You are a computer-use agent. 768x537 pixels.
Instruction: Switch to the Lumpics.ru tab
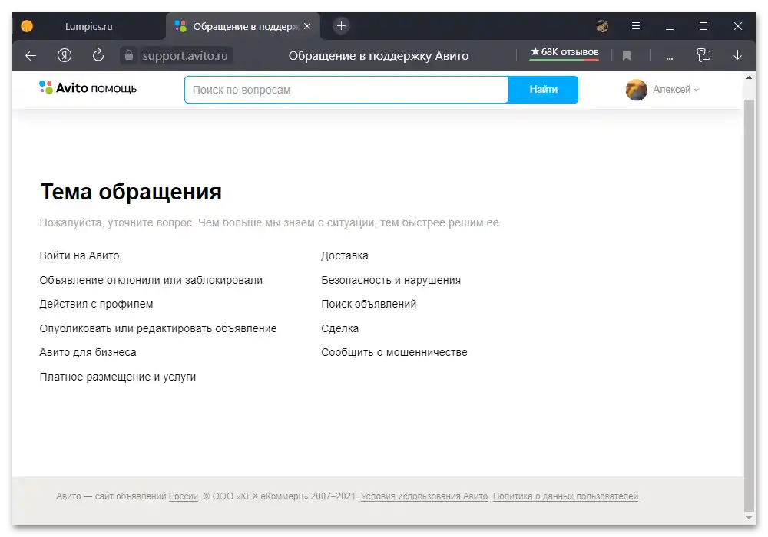click(88, 26)
